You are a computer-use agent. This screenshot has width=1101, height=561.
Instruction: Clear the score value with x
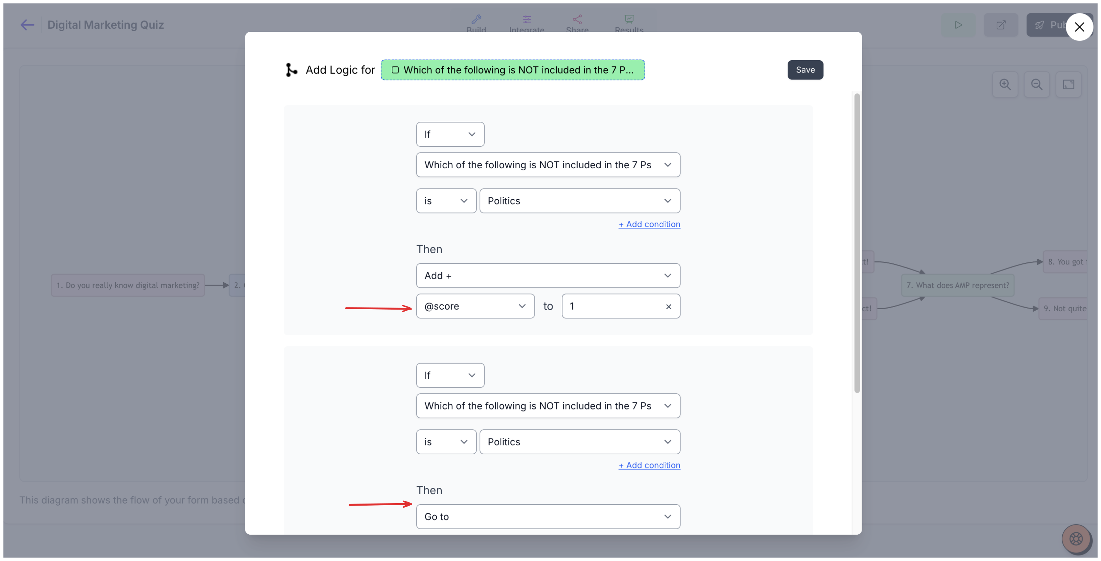668,306
